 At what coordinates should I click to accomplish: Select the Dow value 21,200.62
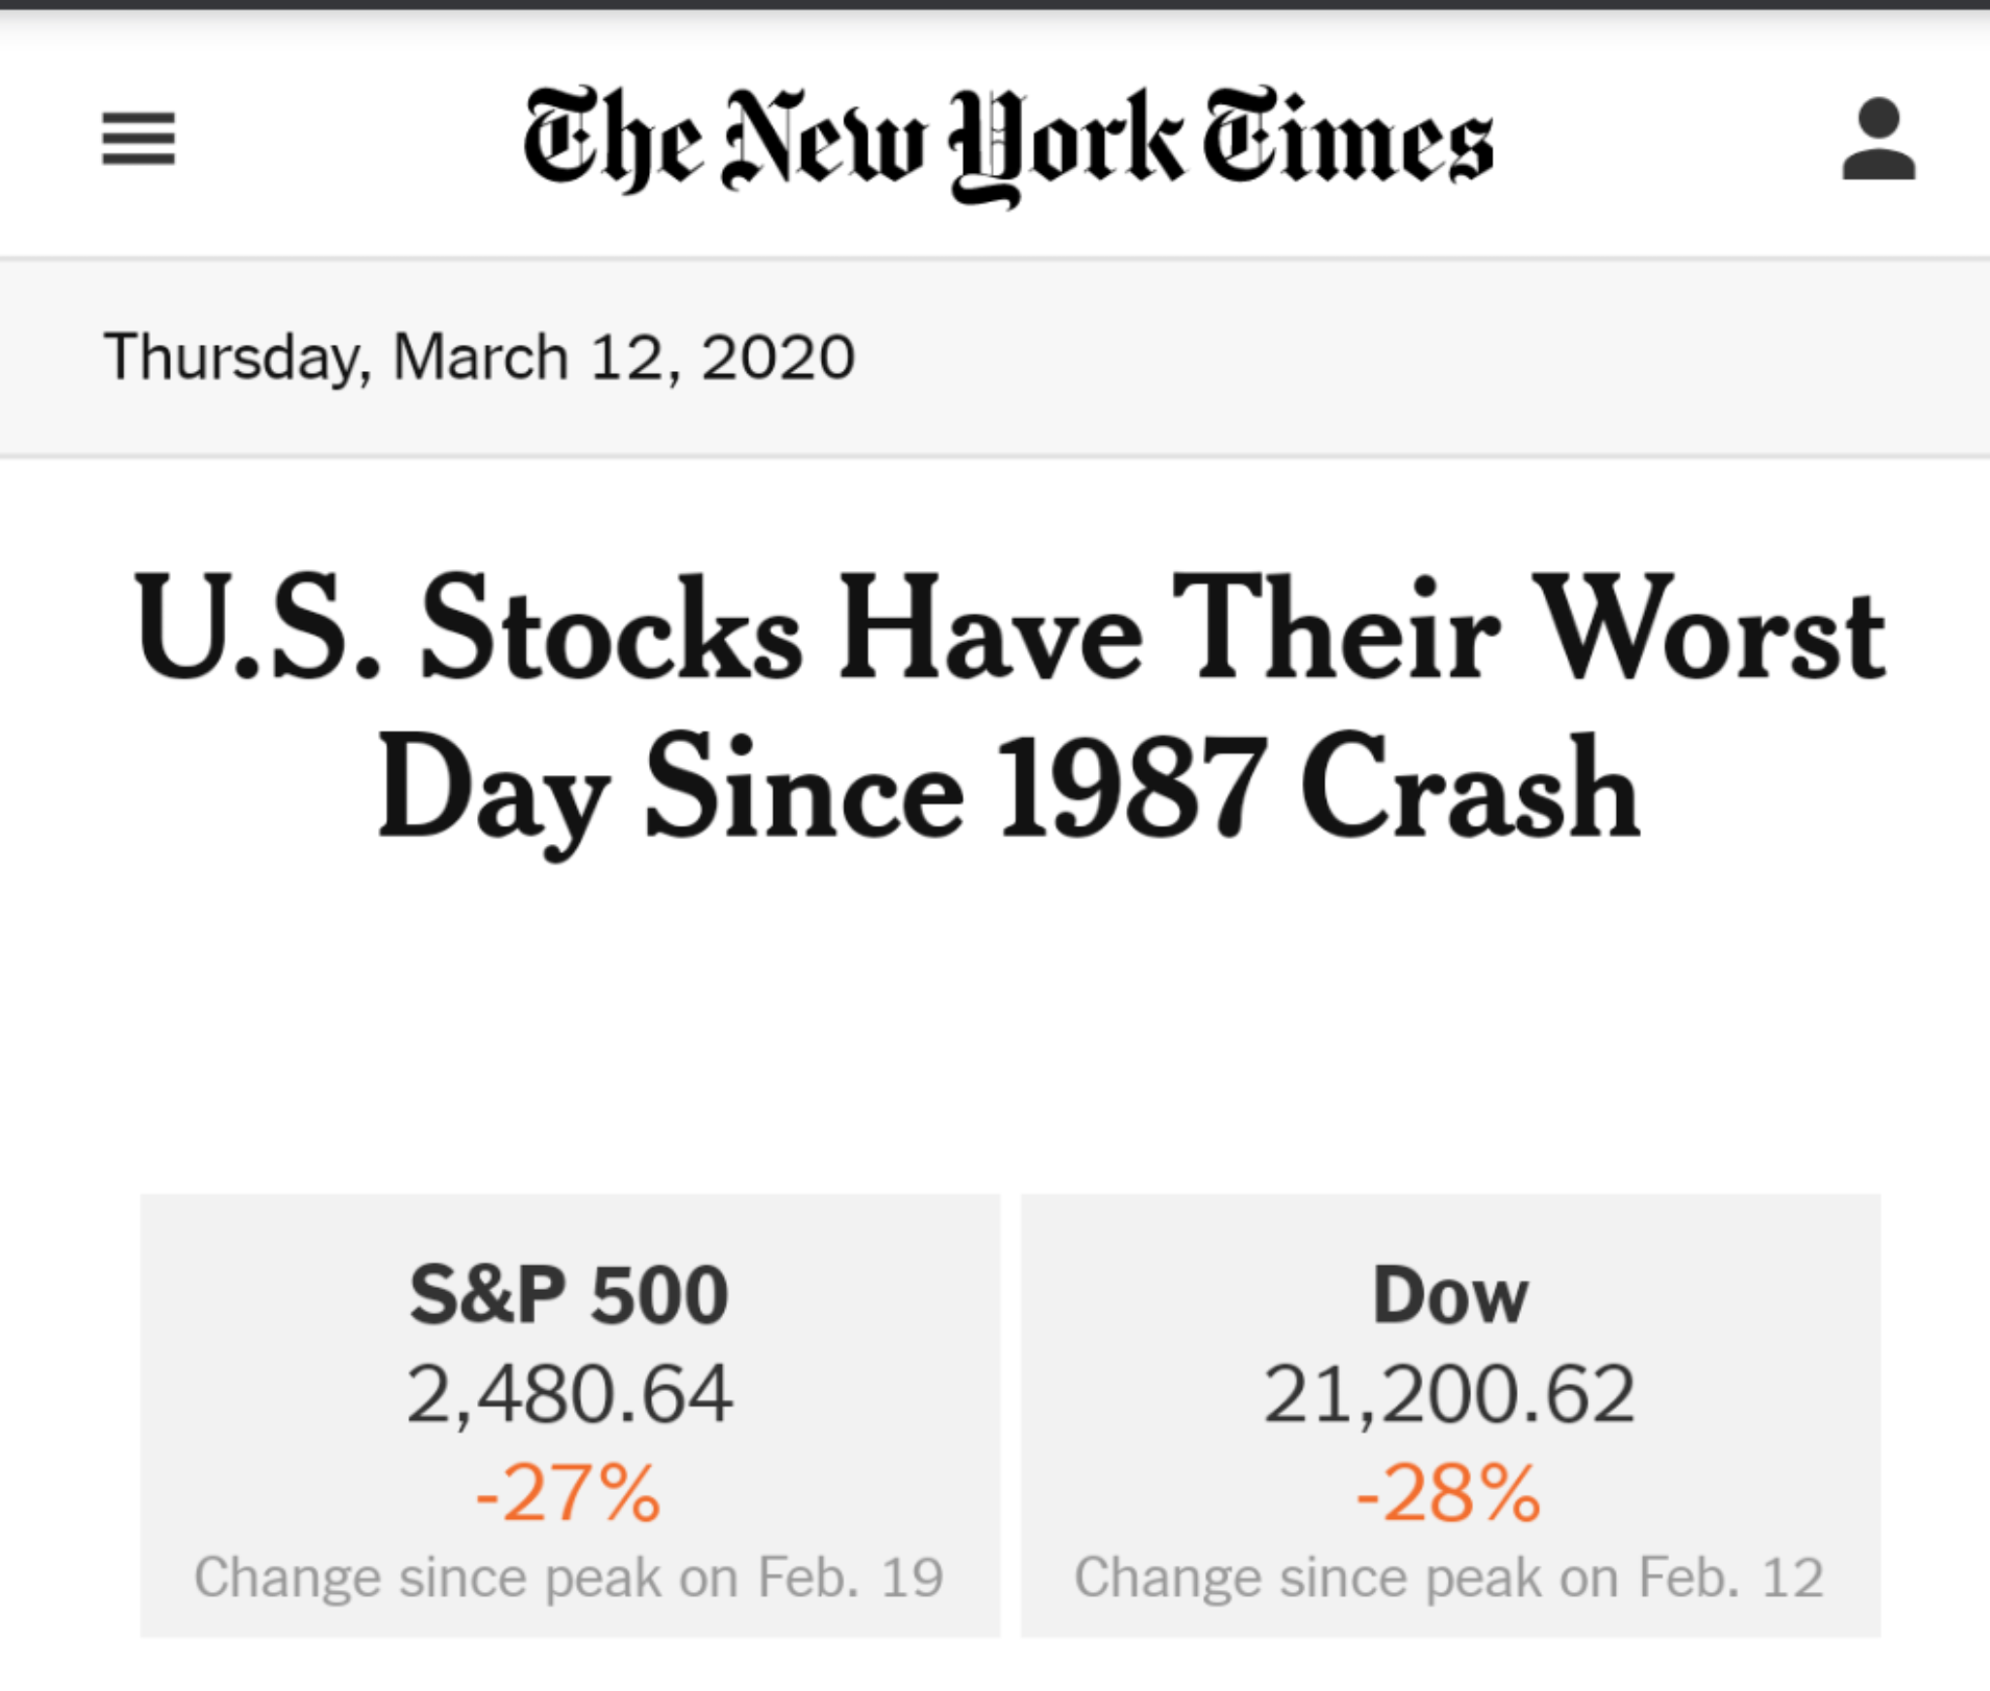pyautogui.click(x=1450, y=1395)
